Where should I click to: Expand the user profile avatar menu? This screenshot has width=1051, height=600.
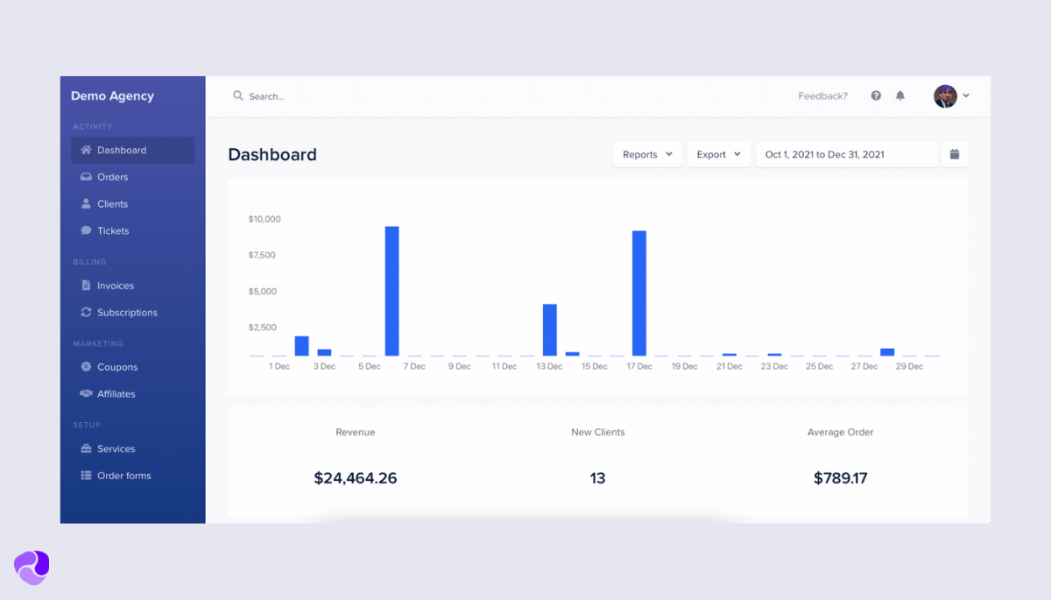pos(950,96)
